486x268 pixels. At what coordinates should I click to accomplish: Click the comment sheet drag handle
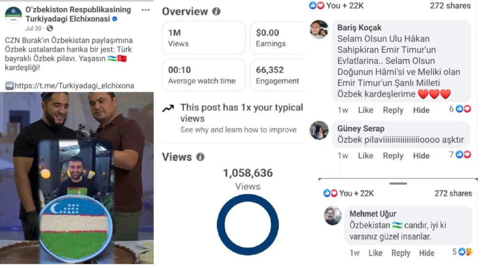click(398, 184)
